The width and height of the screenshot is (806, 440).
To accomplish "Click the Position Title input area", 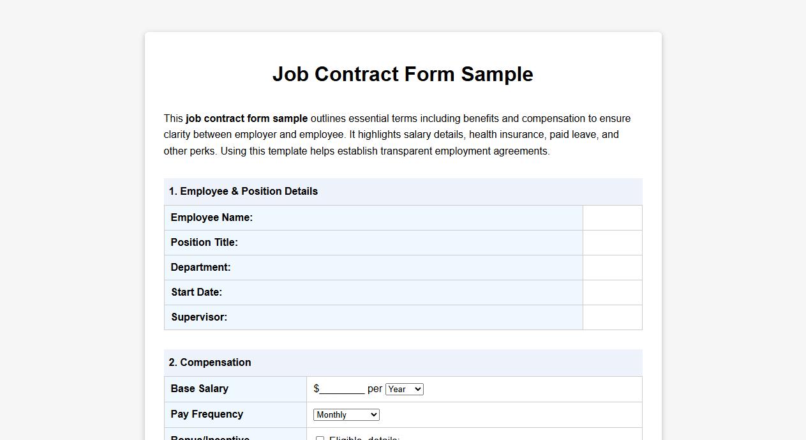I will pos(612,243).
